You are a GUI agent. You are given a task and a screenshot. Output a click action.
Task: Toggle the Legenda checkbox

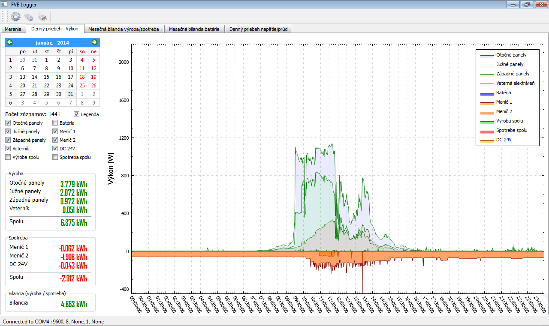pos(77,114)
